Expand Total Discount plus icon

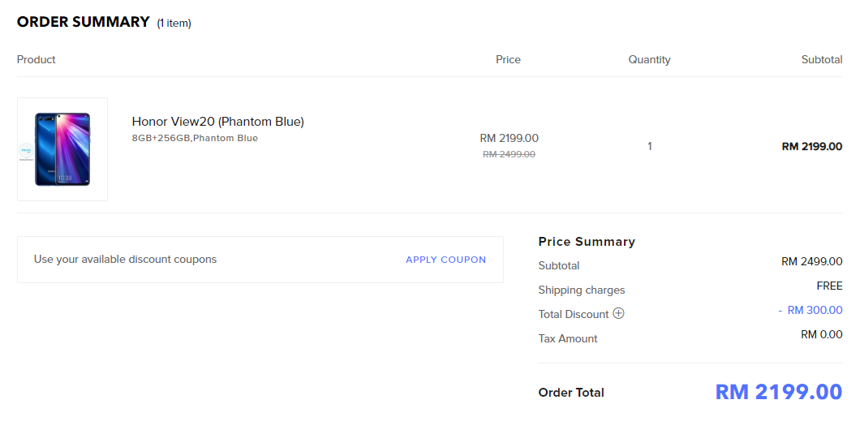[x=618, y=313]
